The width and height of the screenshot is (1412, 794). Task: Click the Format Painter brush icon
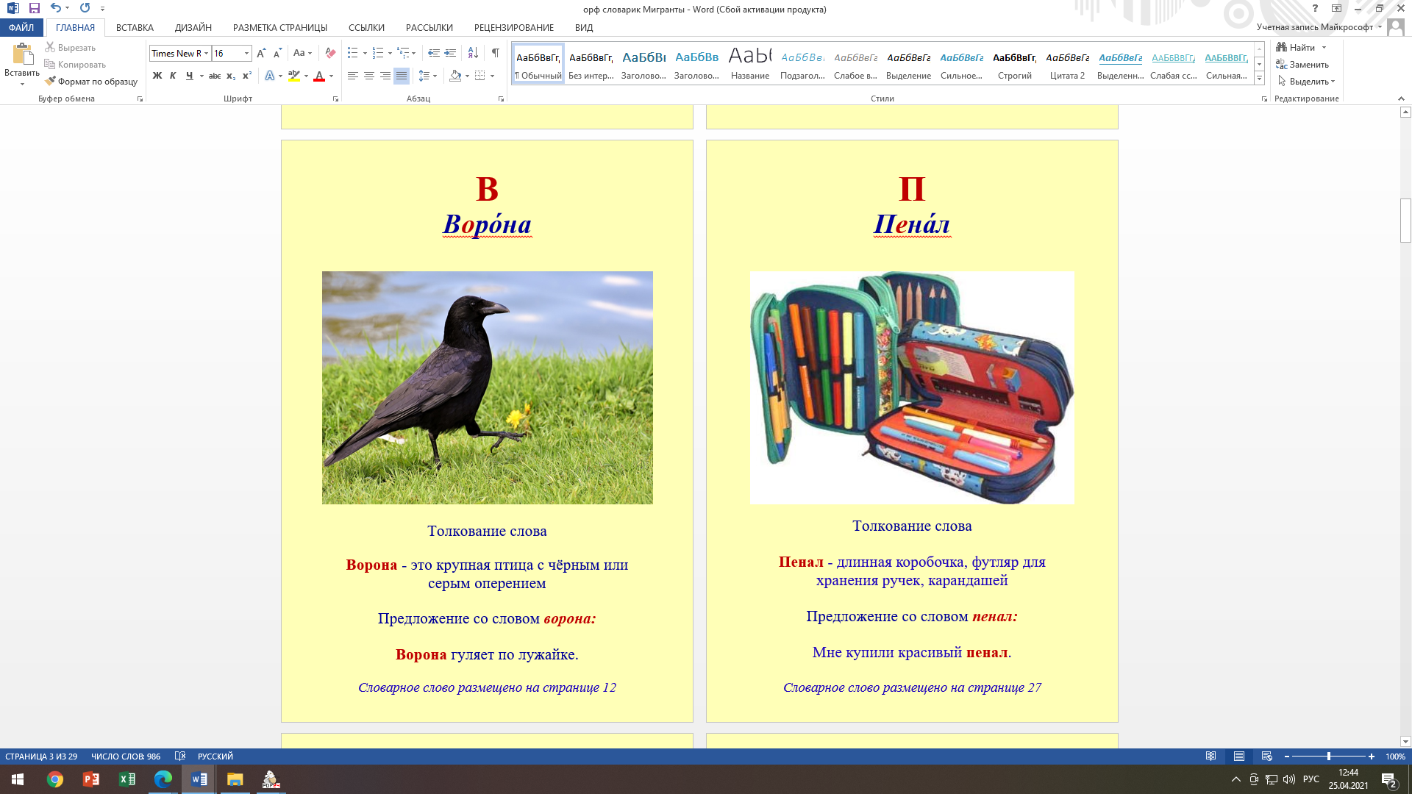(51, 82)
